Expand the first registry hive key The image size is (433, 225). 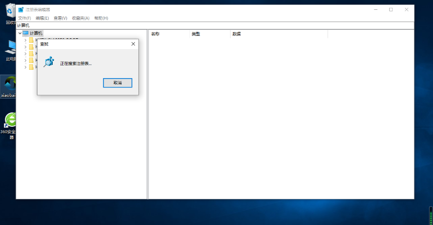(x=25, y=40)
